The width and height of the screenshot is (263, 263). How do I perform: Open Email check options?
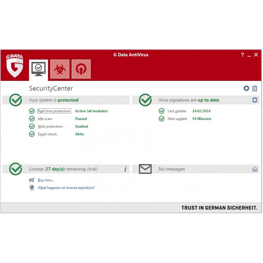click(48, 134)
